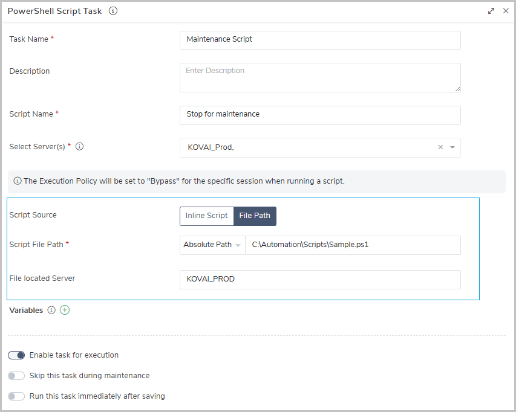
Task: Turn on Skip this task during maintenance
Action: 16,376
